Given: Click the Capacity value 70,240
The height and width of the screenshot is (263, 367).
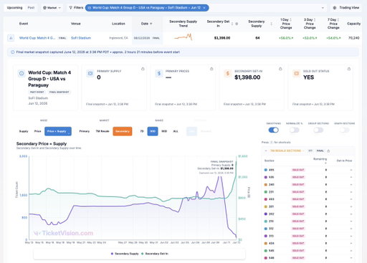Looking at the screenshot, I should (x=354, y=38).
